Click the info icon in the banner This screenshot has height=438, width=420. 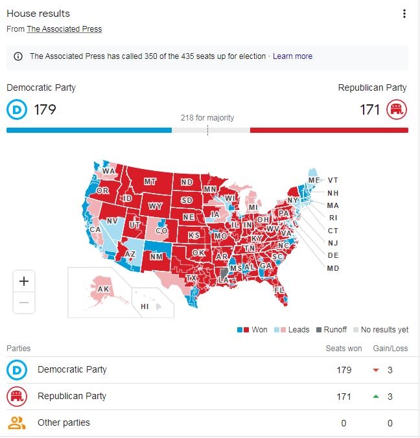click(x=18, y=56)
